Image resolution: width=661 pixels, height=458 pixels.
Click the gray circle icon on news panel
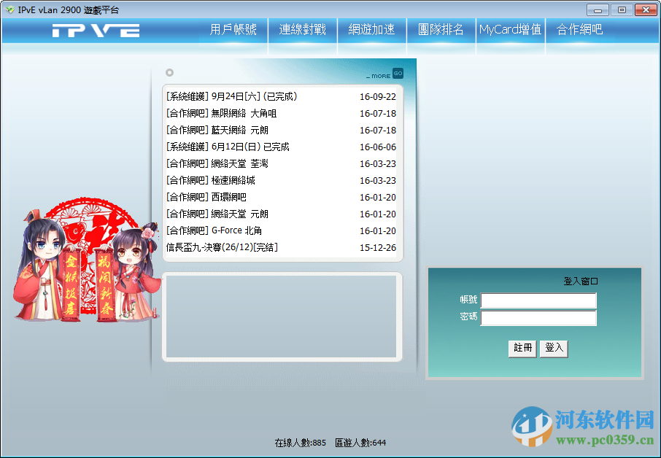click(169, 72)
